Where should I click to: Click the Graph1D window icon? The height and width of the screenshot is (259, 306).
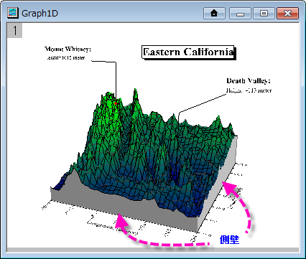13,13
